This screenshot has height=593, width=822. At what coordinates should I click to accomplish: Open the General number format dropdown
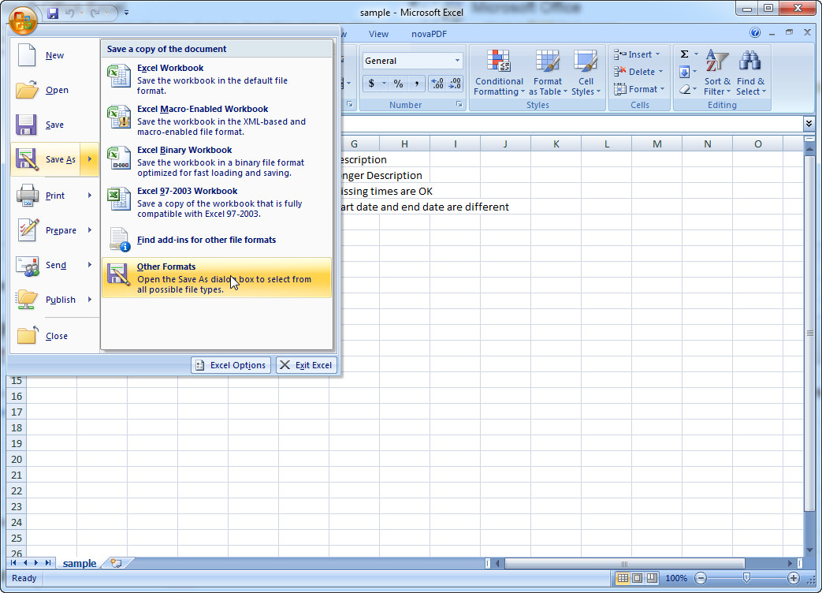[457, 61]
